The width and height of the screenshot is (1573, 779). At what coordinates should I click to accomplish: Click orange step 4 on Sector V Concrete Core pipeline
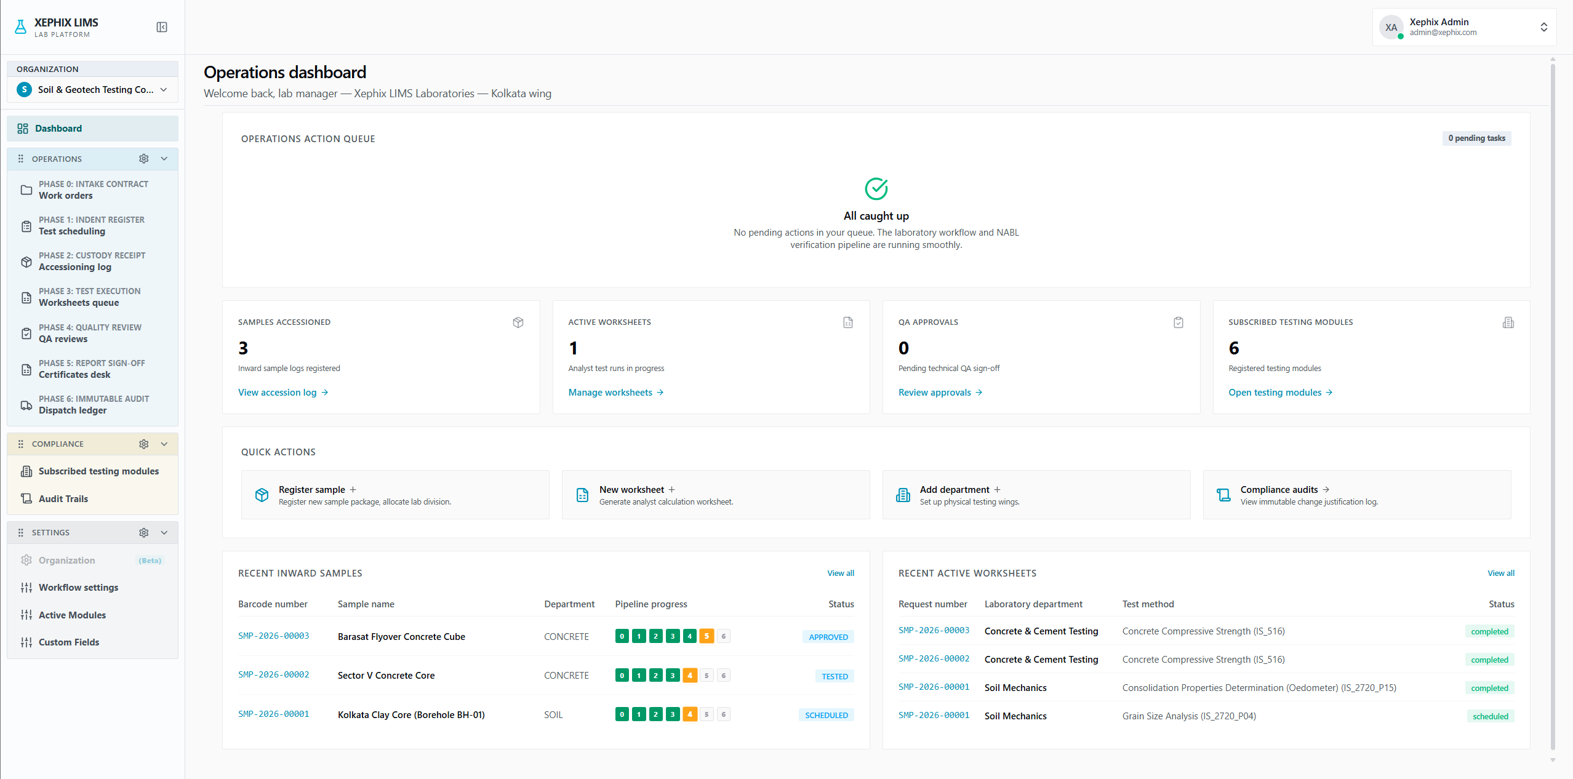[690, 676]
